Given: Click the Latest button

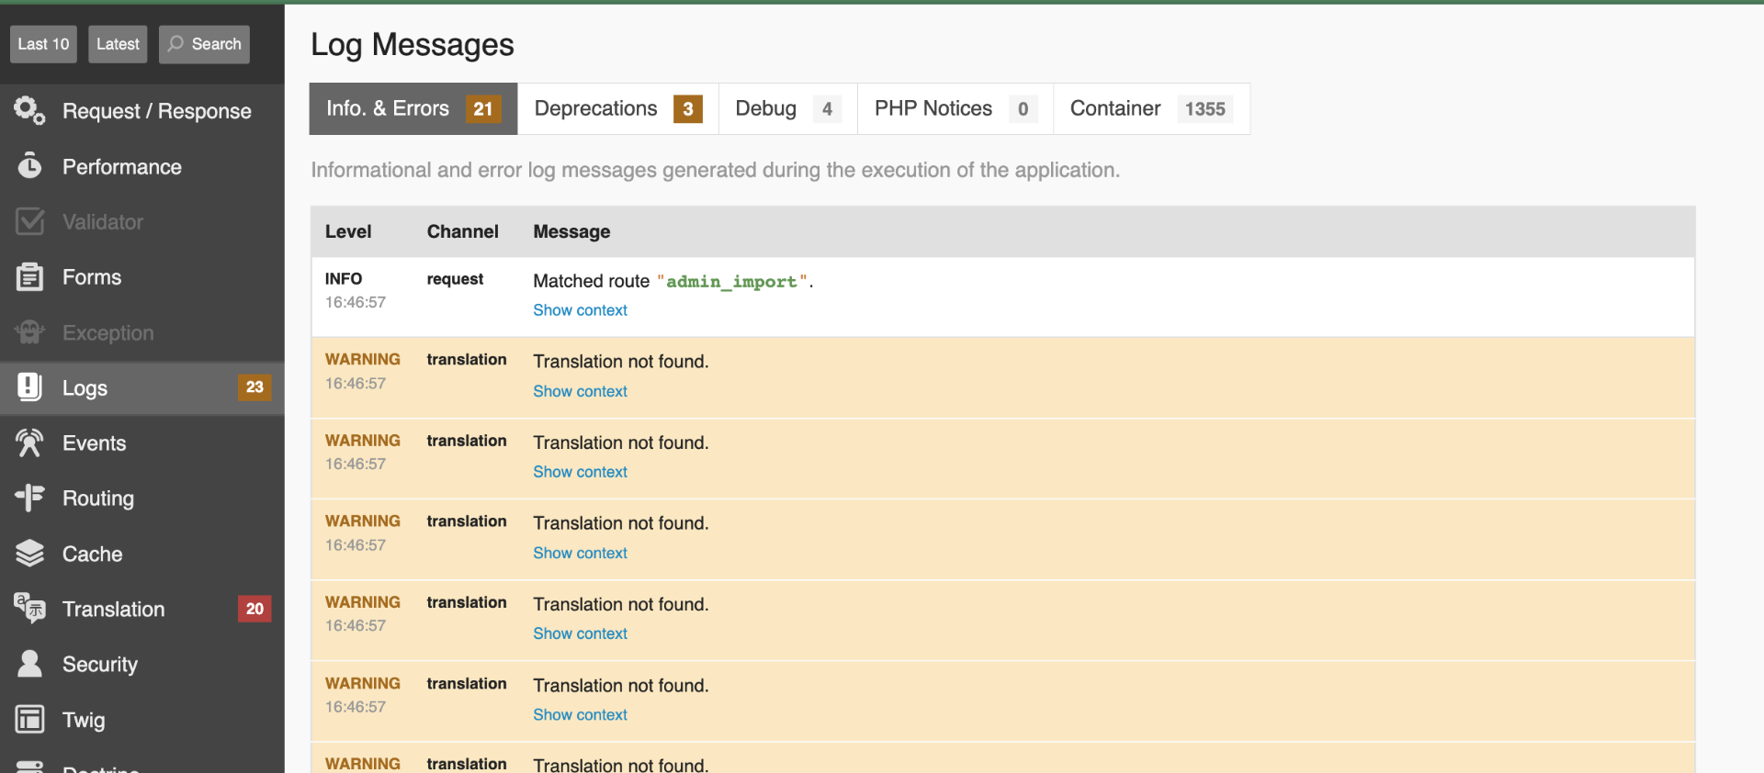Looking at the screenshot, I should [x=118, y=44].
